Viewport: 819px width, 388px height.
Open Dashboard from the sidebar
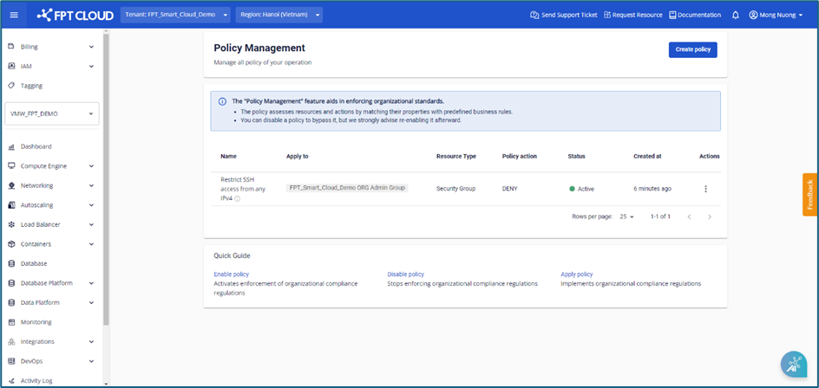point(36,146)
